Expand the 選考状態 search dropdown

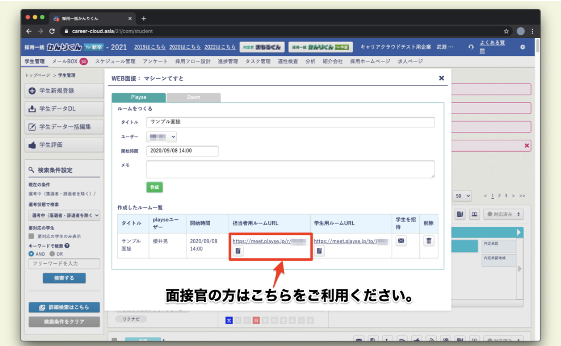coord(64,215)
